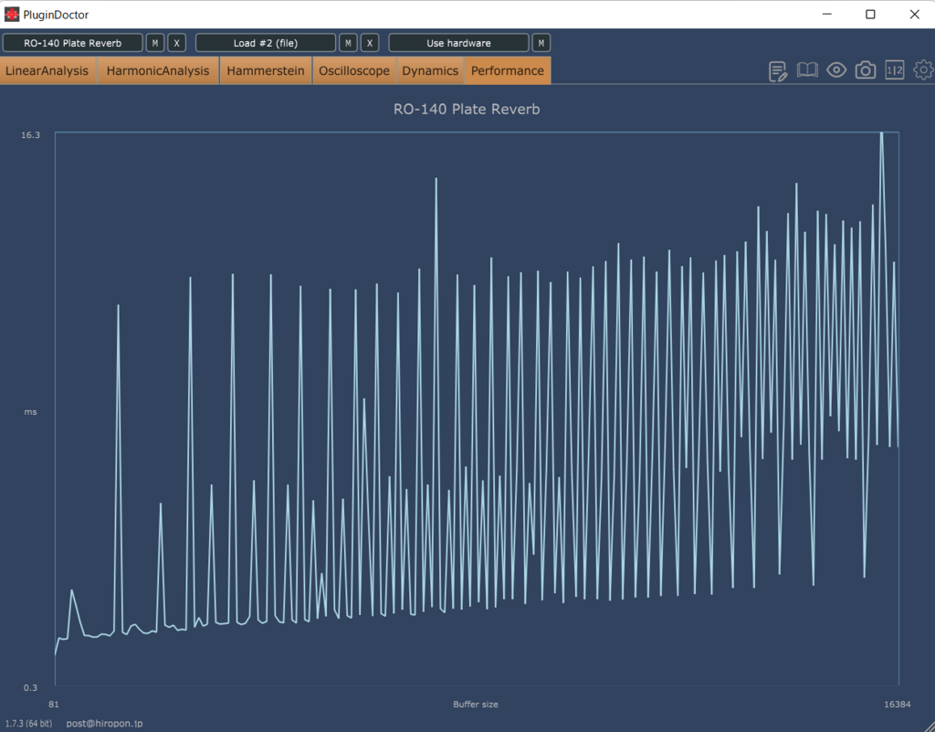Click the 1.7.3 (64 bit) version text
The width and height of the screenshot is (935, 732).
click(x=28, y=723)
